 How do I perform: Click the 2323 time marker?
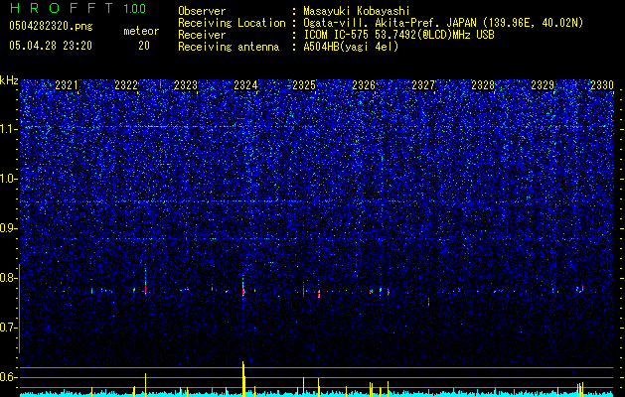[x=186, y=85]
